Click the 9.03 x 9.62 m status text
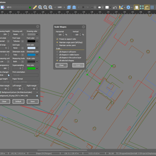Viewport: 156px width, 156px height. point(94,153)
